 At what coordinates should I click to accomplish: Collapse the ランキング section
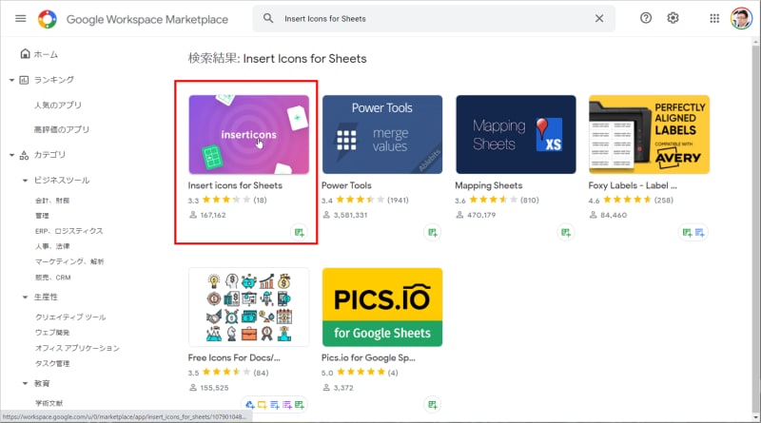[x=10, y=80]
